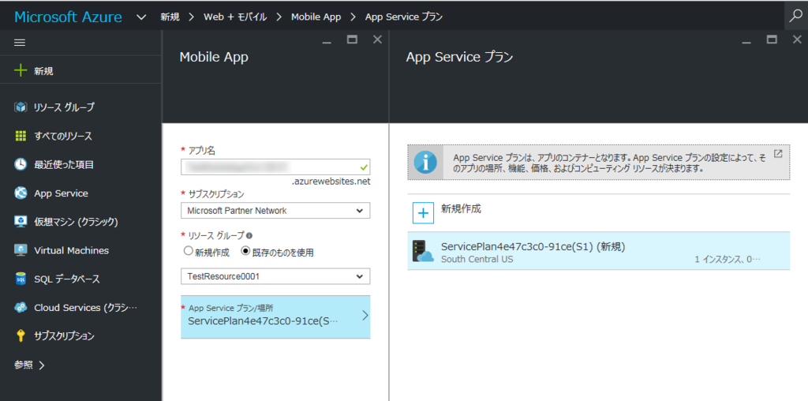Open Virtual Machines from the sidebar
Image resolution: width=808 pixels, height=401 pixels.
pyautogui.click(x=72, y=250)
